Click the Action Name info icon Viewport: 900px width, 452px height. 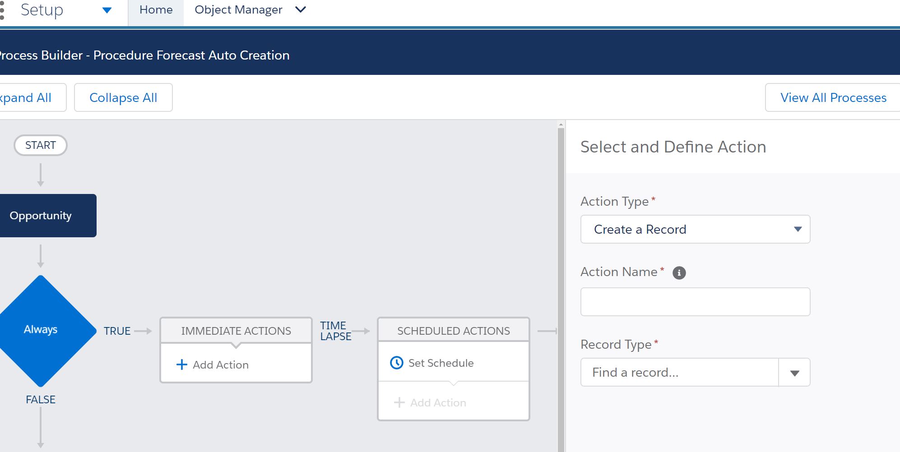click(x=679, y=273)
